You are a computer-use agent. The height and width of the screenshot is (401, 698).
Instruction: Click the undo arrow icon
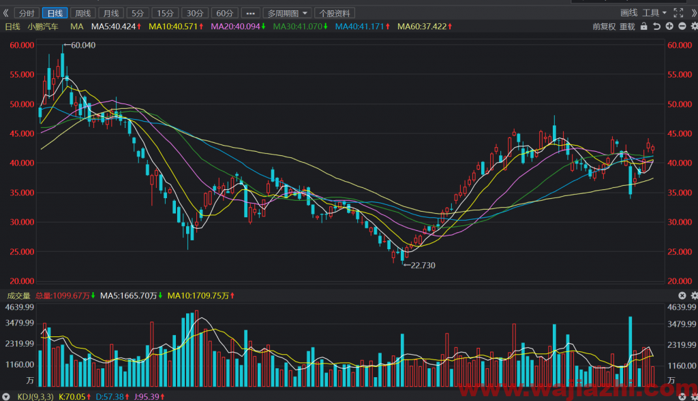pyautogui.click(x=656, y=27)
